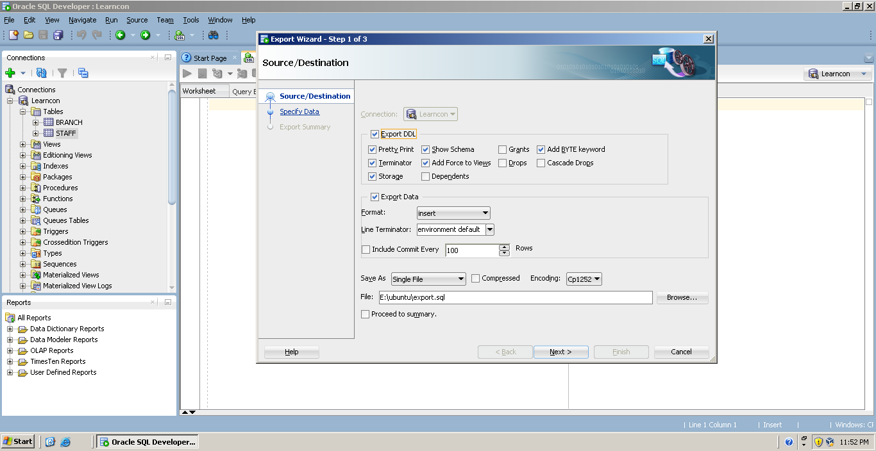Screen dimensions: 876x451
Task: Enable Include Commit Every checkbox
Action: point(366,249)
